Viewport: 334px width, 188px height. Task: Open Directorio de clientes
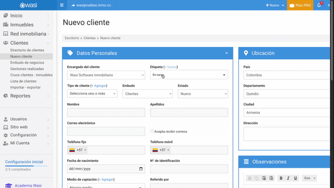click(27, 50)
